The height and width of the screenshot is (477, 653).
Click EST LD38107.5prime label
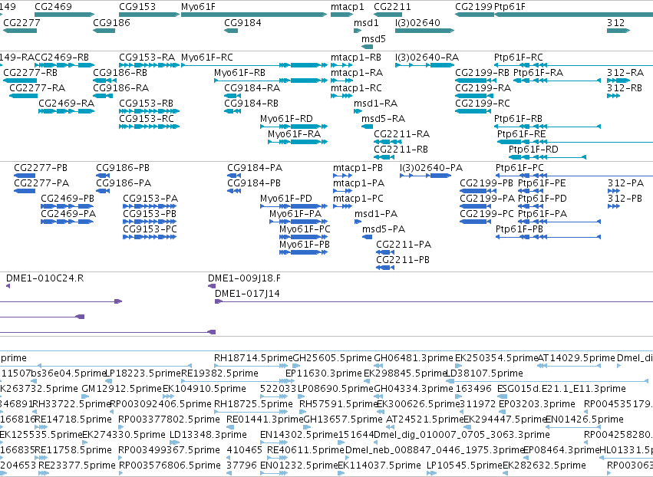coord(484,373)
